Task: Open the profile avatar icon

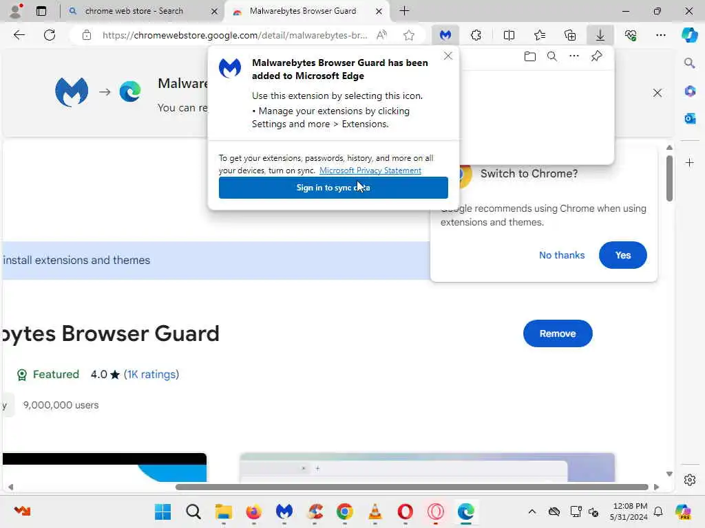Action: point(17,11)
